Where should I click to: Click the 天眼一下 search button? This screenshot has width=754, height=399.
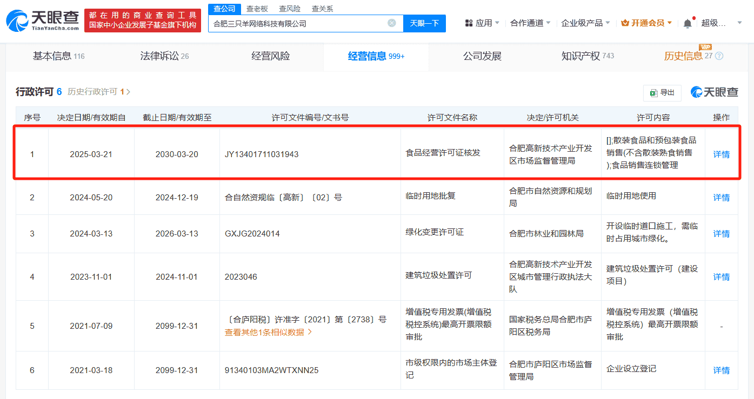point(424,23)
